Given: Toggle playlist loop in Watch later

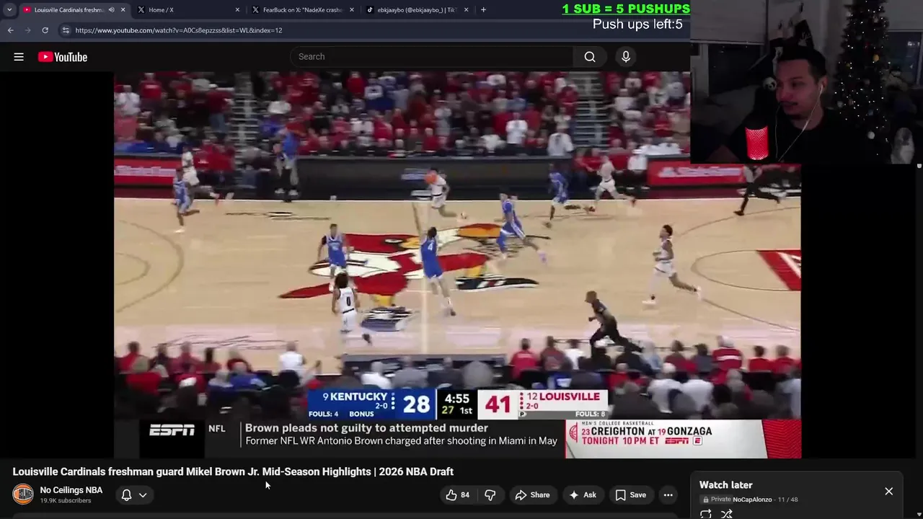Looking at the screenshot, I should [706, 514].
